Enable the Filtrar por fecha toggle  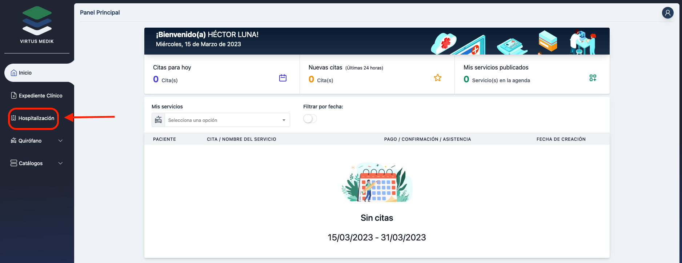click(310, 119)
